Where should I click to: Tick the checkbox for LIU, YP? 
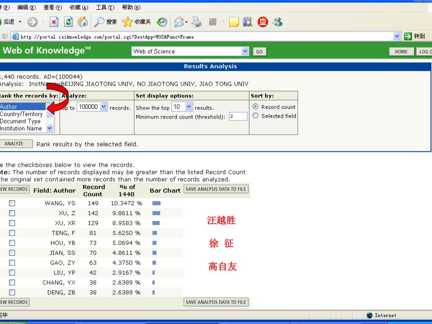coord(12,273)
